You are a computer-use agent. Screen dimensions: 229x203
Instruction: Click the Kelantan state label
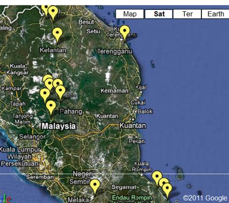pyautogui.click(x=53, y=50)
